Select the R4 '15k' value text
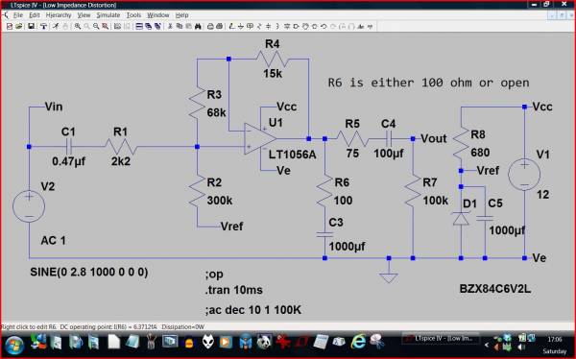 273,74
